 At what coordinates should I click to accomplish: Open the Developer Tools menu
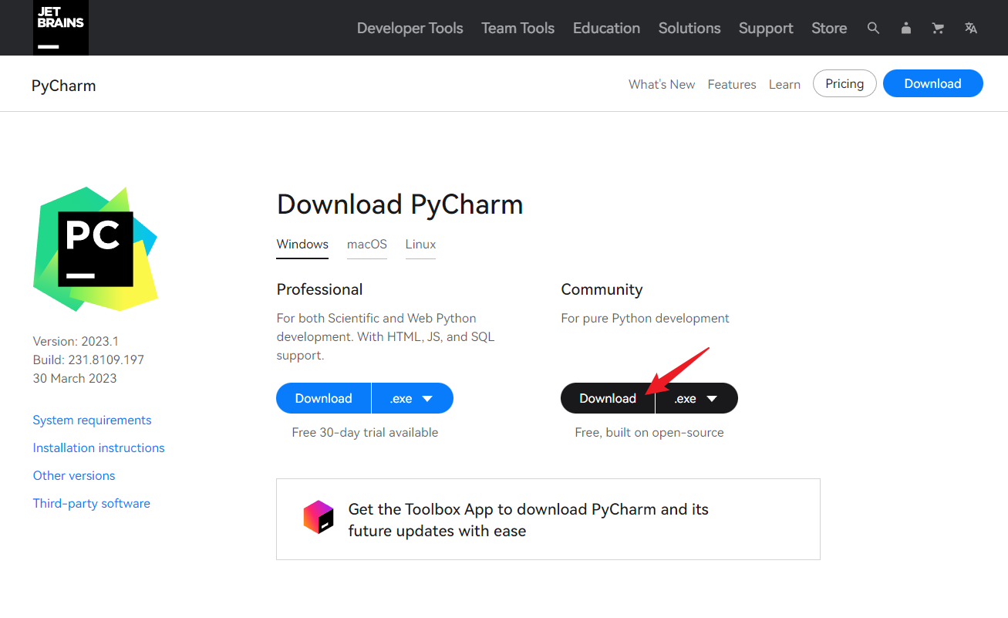[x=410, y=28]
